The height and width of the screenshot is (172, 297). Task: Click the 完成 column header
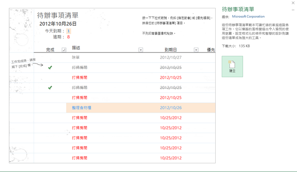coord(50,50)
